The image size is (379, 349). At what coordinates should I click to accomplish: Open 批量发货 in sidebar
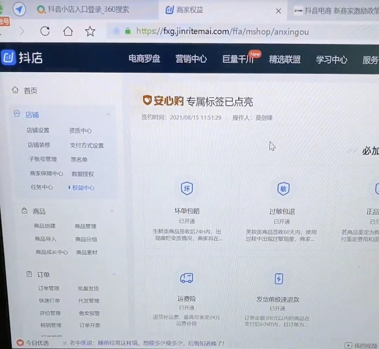click(x=88, y=288)
